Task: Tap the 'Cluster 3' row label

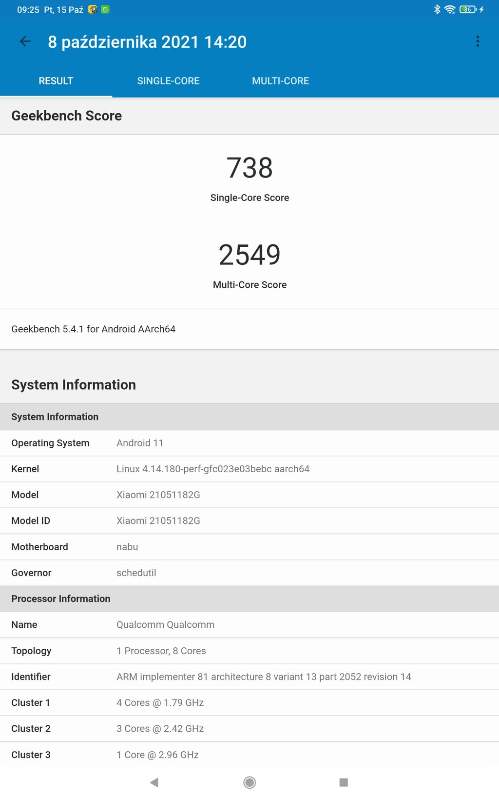Action: point(31,755)
